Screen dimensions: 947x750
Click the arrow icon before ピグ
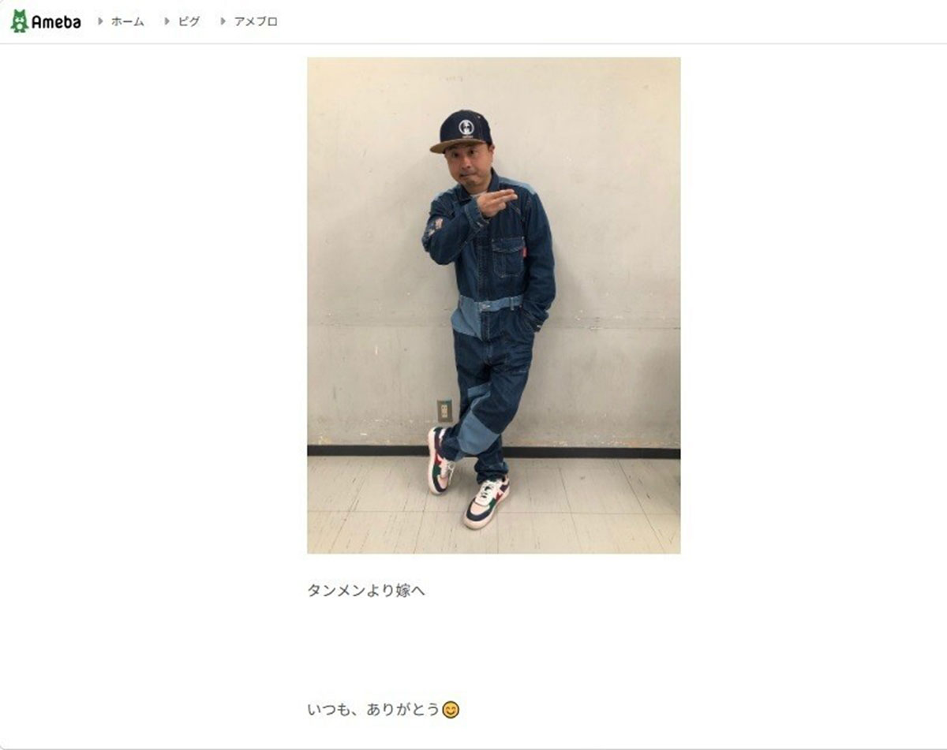click(x=167, y=21)
